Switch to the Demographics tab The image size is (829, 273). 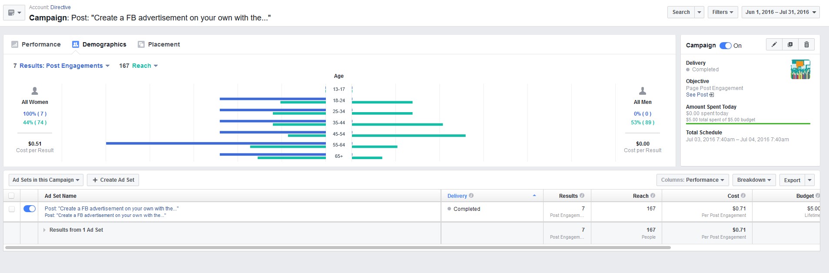[x=99, y=44]
